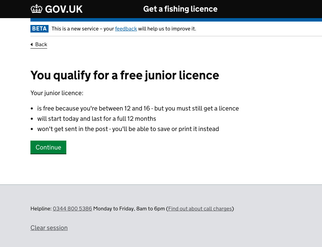Viewport: 322px width, 247px height.
Task: Click the Get a fishing licence header
Action: click(x=180, y=9)
